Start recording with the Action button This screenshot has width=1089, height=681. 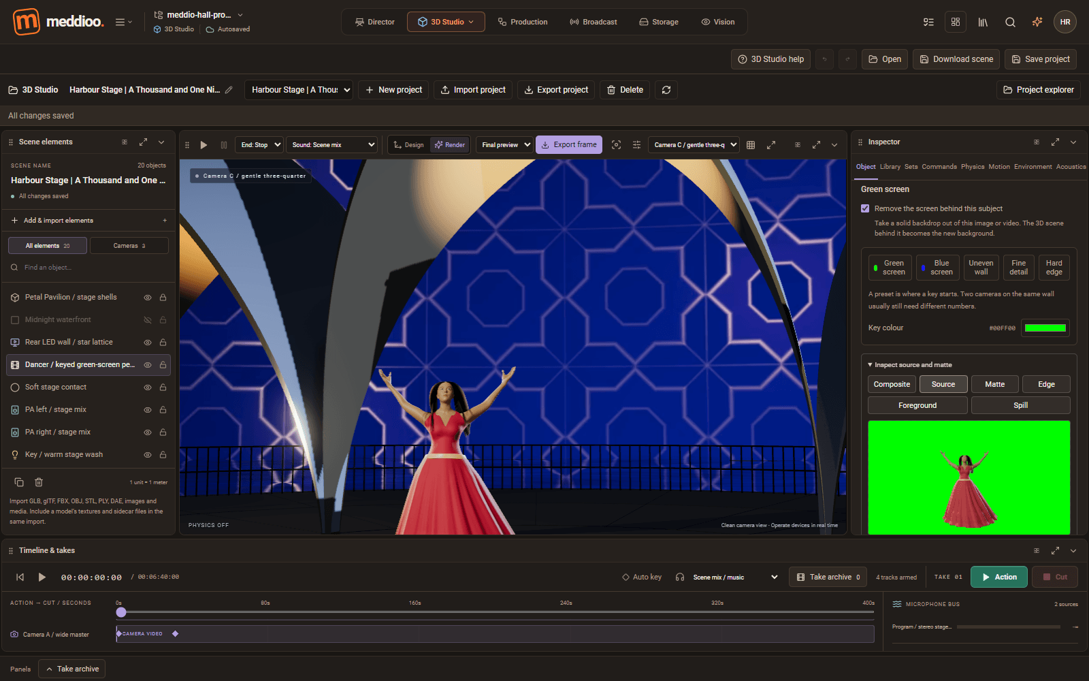[x=999, y=577]
